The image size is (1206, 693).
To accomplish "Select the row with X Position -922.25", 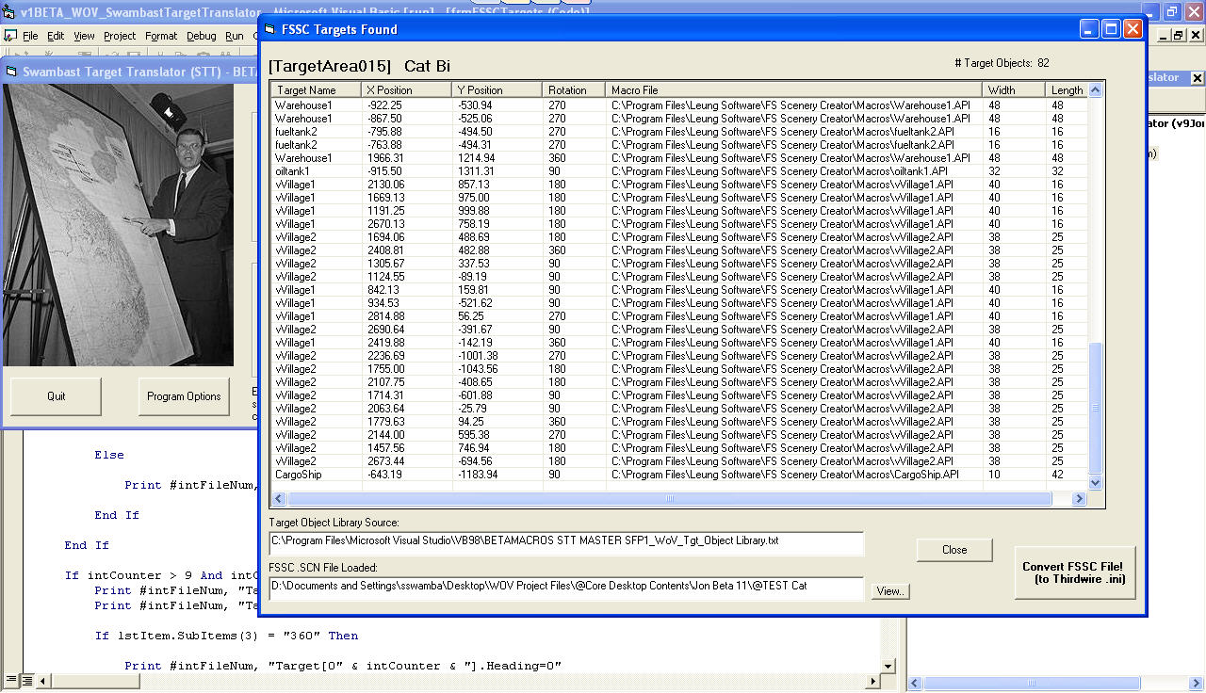I will coord(678,105).
